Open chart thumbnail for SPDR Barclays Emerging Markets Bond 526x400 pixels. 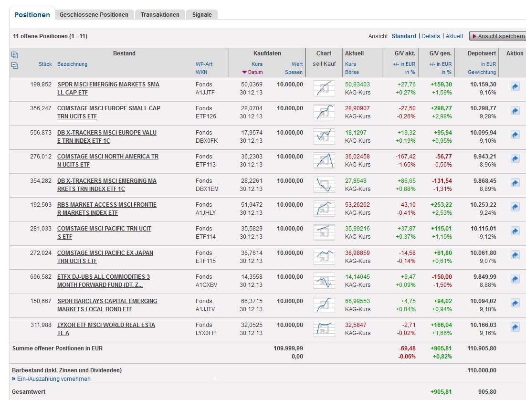324,305
